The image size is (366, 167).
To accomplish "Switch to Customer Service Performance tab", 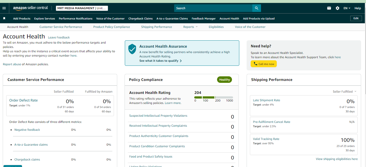I will click(x=61, y=27).
